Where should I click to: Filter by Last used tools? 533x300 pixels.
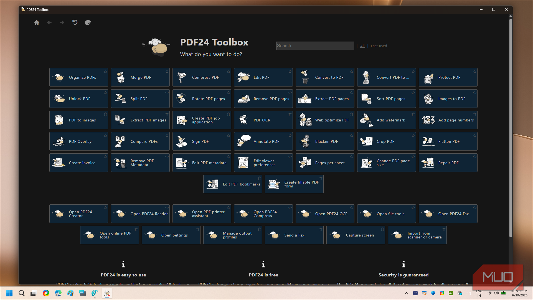pos(379,46)
